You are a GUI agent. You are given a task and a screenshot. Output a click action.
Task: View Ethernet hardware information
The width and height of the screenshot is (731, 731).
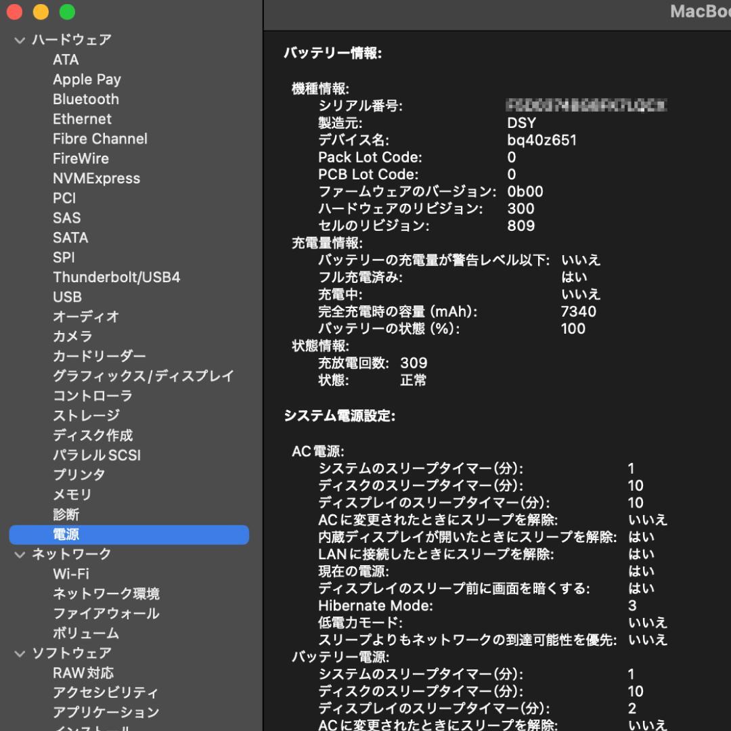(x=82, y=118)
